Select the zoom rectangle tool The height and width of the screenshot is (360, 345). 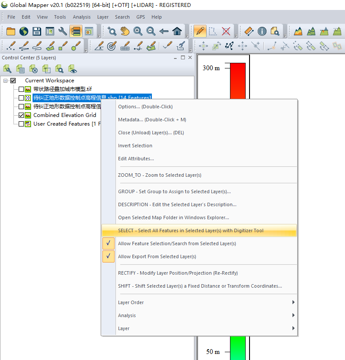112,31
